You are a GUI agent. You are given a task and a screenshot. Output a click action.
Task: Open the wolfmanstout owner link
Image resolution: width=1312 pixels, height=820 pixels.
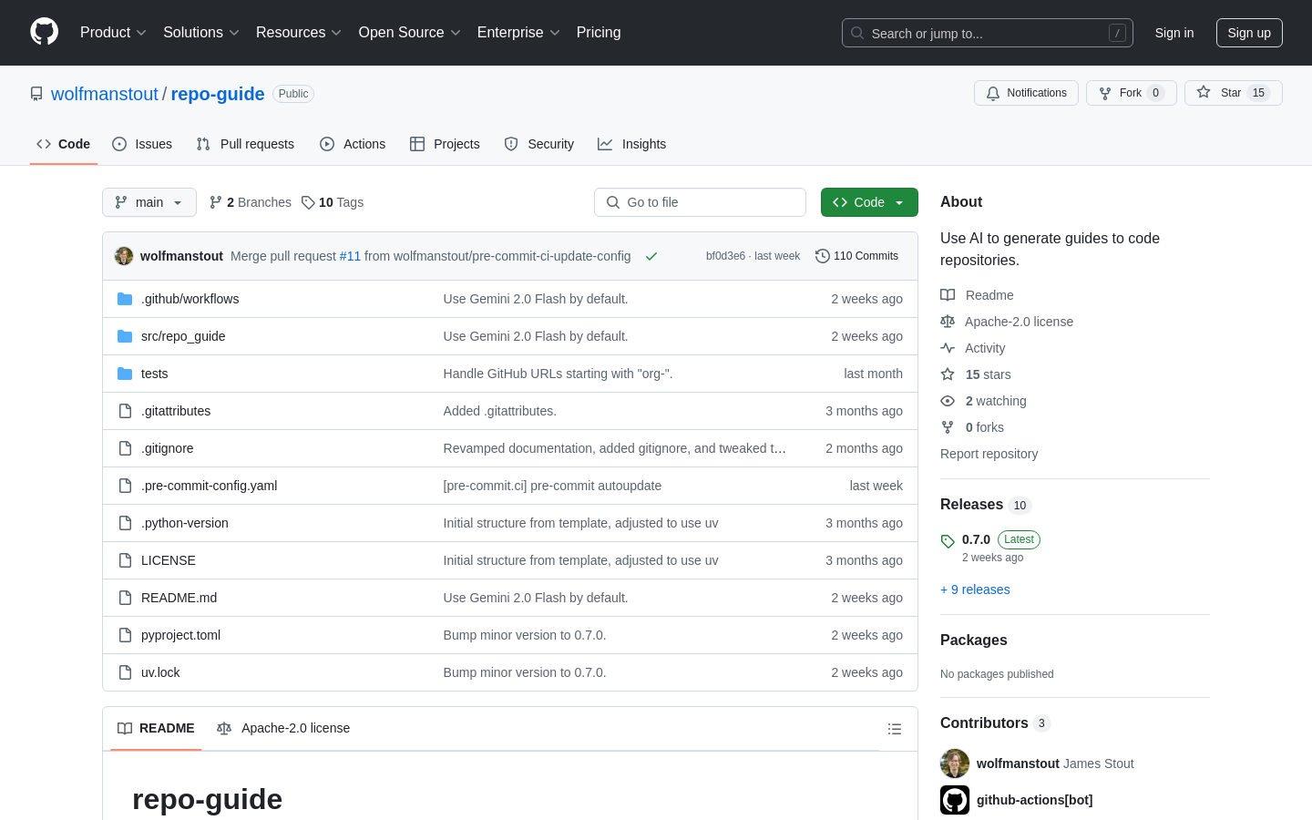coord(105,94)
